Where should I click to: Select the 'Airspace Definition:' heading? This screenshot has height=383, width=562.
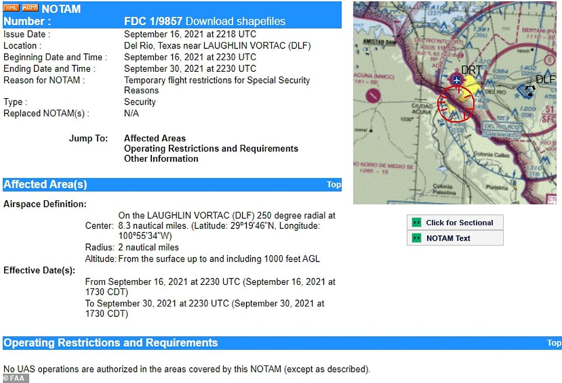click(45, 204)
